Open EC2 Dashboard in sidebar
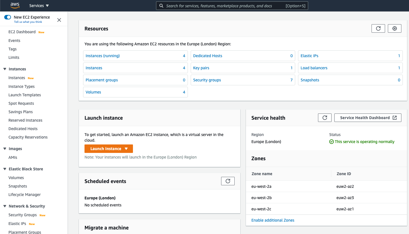409x234 pixels. [x=22, y=32]
